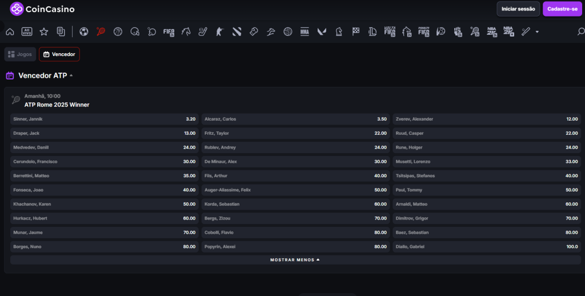Select the red tennis racket icon
585x296 pixels.
click(101, 32)
